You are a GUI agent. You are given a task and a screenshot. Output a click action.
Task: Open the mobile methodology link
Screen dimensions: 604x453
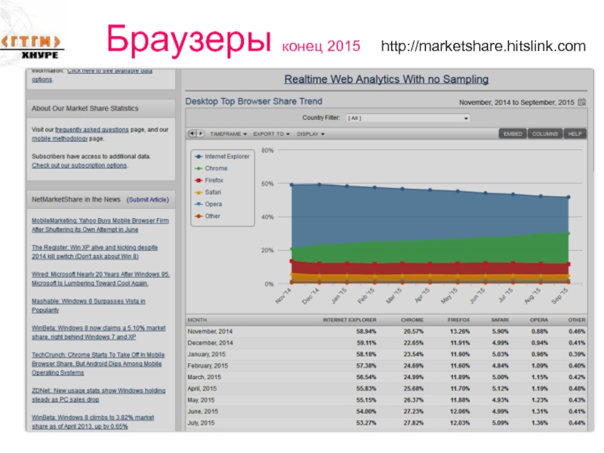(60, 139)
